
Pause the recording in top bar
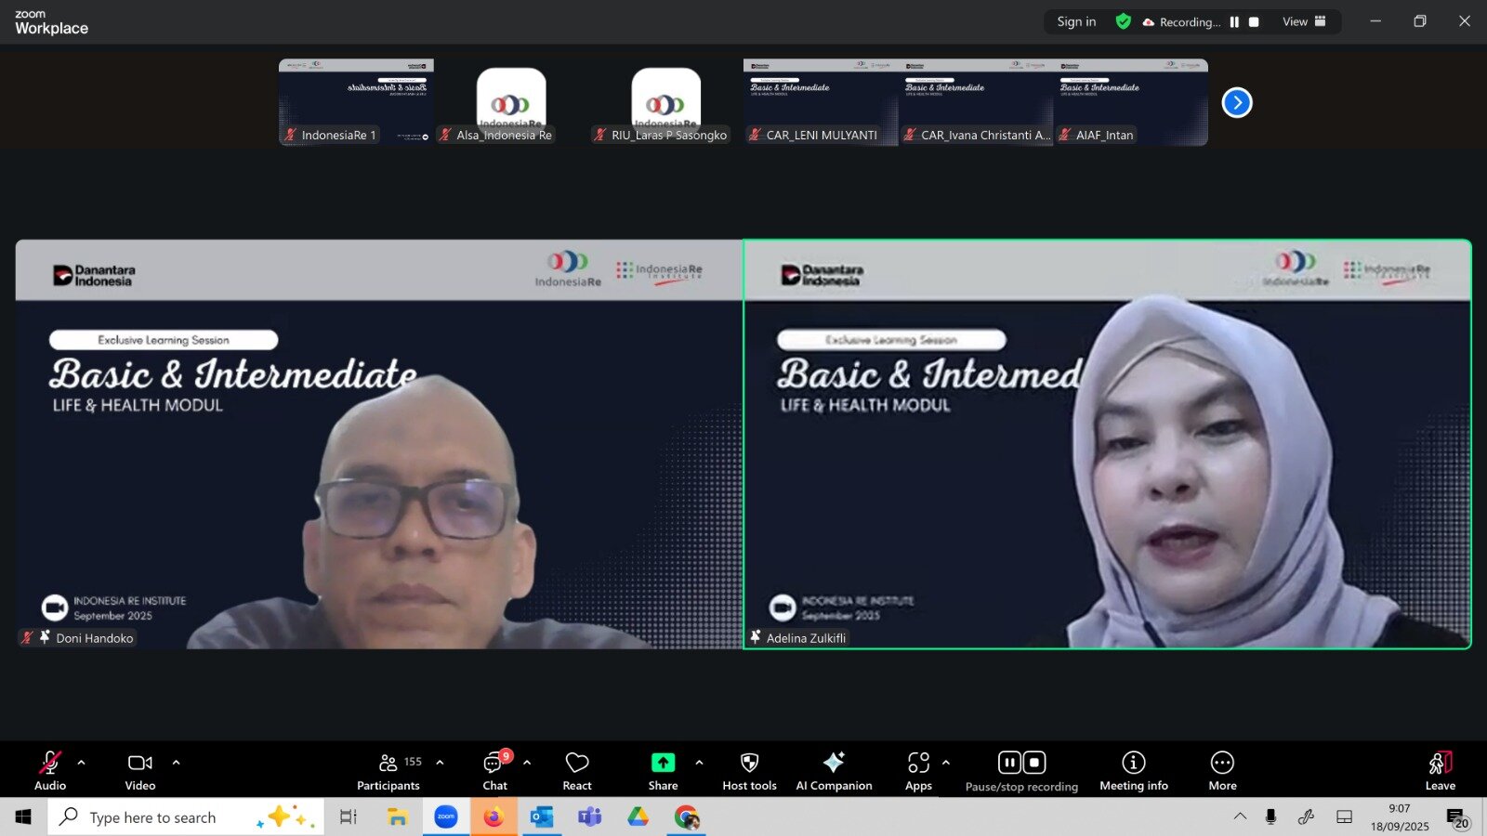[x=1234, y=22]
